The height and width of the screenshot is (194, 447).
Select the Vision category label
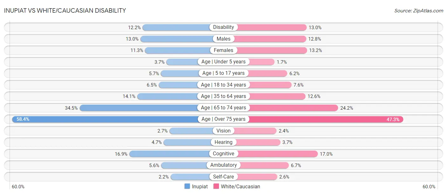point(223,131)
